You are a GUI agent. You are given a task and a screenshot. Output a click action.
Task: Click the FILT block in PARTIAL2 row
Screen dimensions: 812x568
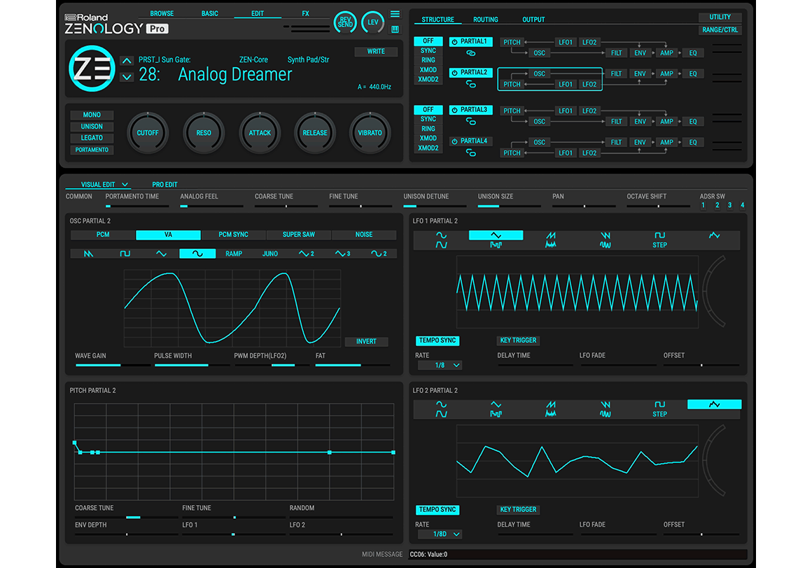coord(616,73)
